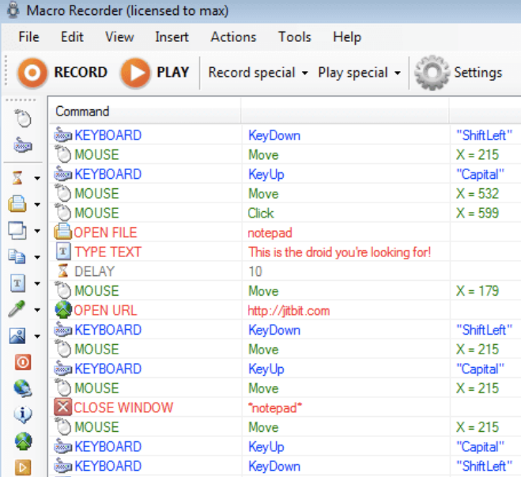
Task: Click the open URL globe icon in sidebar
Action: click(x=23, y=441)
